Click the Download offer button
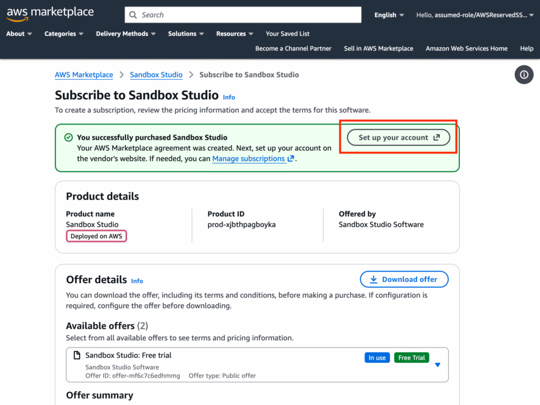Screen dimensions: 540x405 (404, 279)
